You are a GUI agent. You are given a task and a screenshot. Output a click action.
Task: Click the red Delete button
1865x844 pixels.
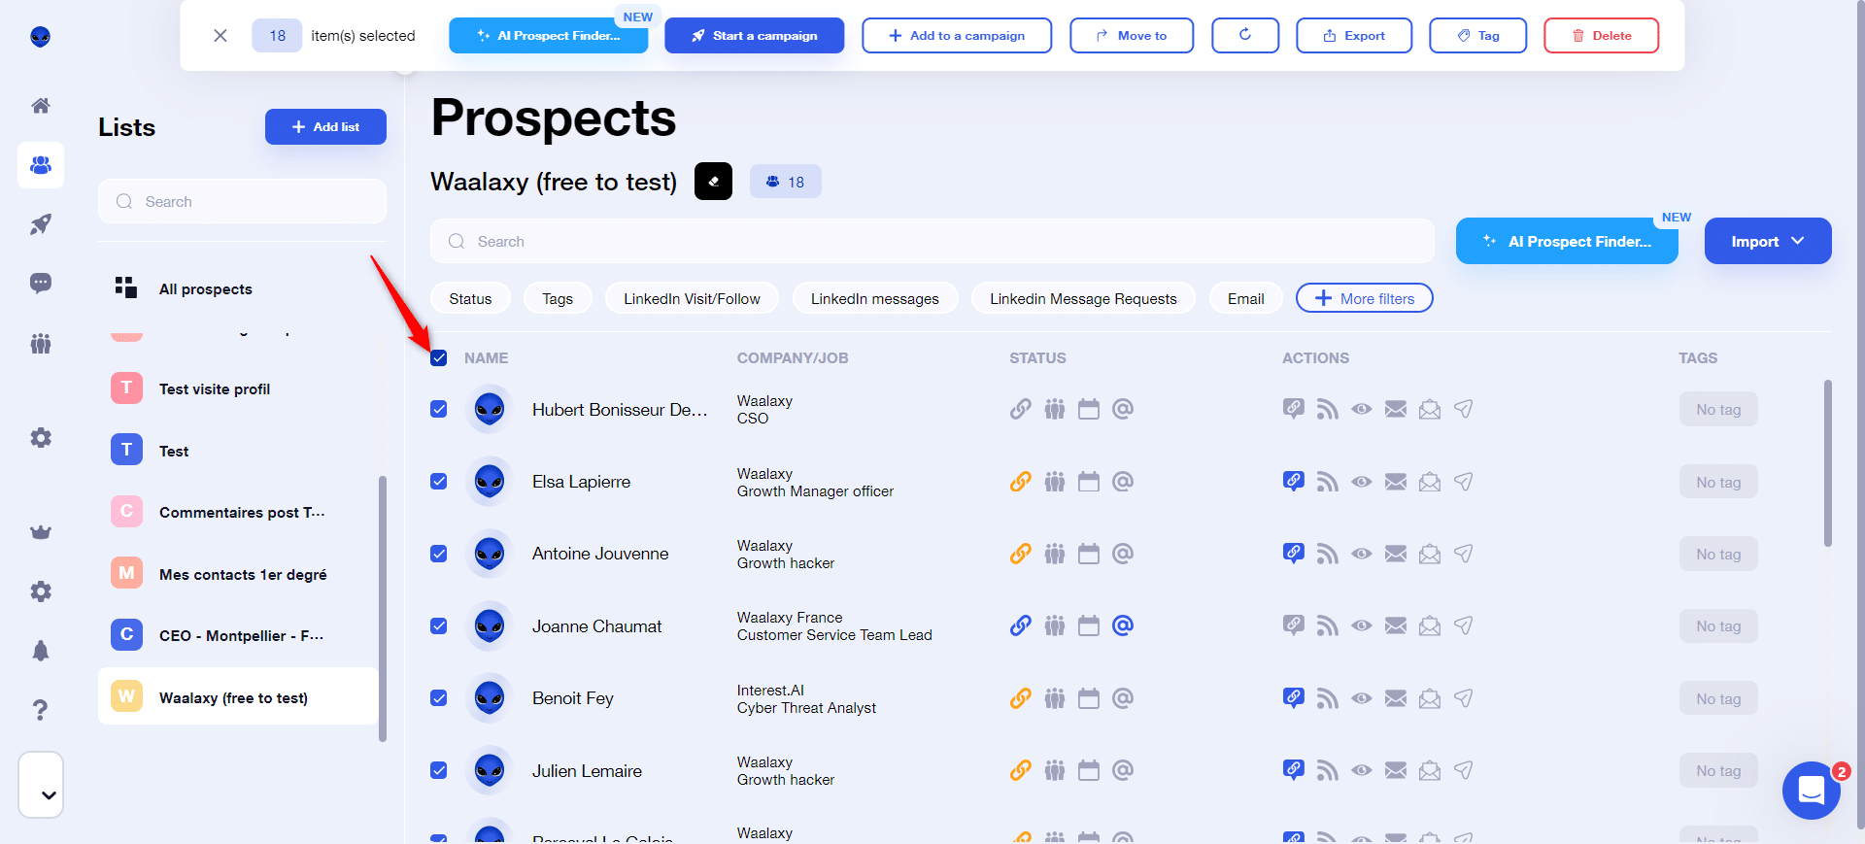(1601, 36)
